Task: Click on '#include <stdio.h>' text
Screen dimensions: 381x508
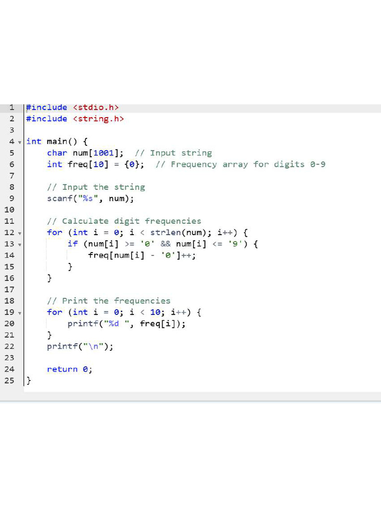Action: [72, 107]
